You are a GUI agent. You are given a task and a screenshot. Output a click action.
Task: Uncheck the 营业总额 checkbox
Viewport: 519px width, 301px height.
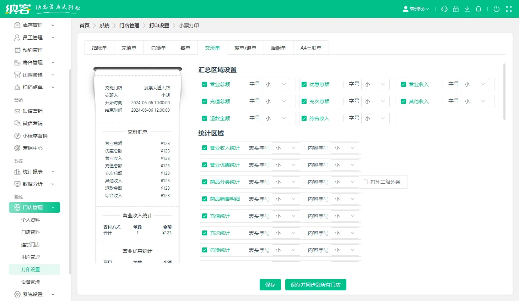point(205,84)
